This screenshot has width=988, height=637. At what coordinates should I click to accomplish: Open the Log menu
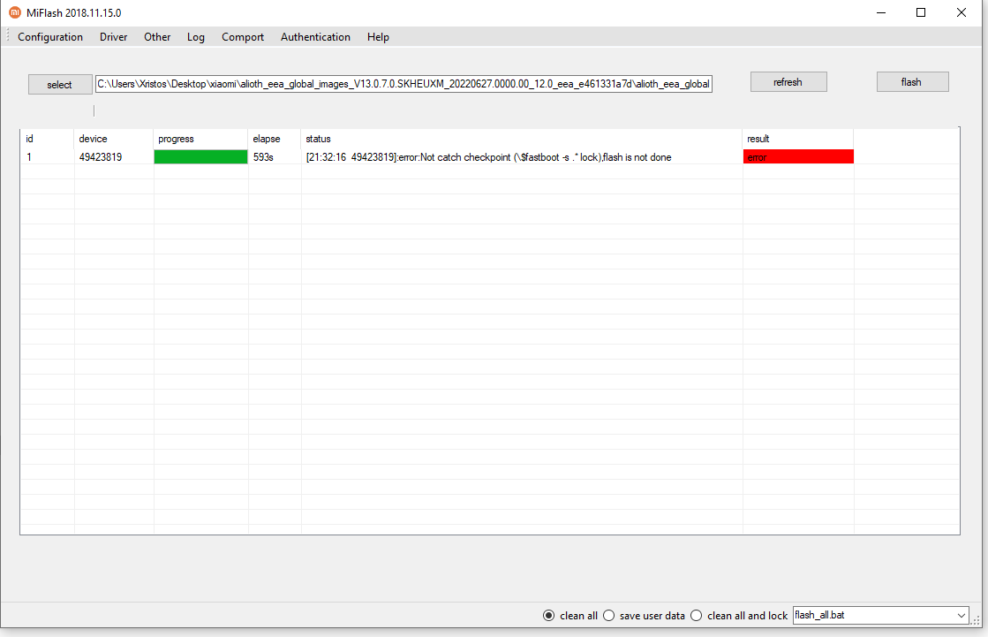[196, 37]
